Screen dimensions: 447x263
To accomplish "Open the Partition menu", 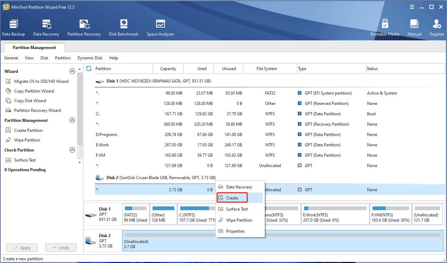I will coord(63,58).
